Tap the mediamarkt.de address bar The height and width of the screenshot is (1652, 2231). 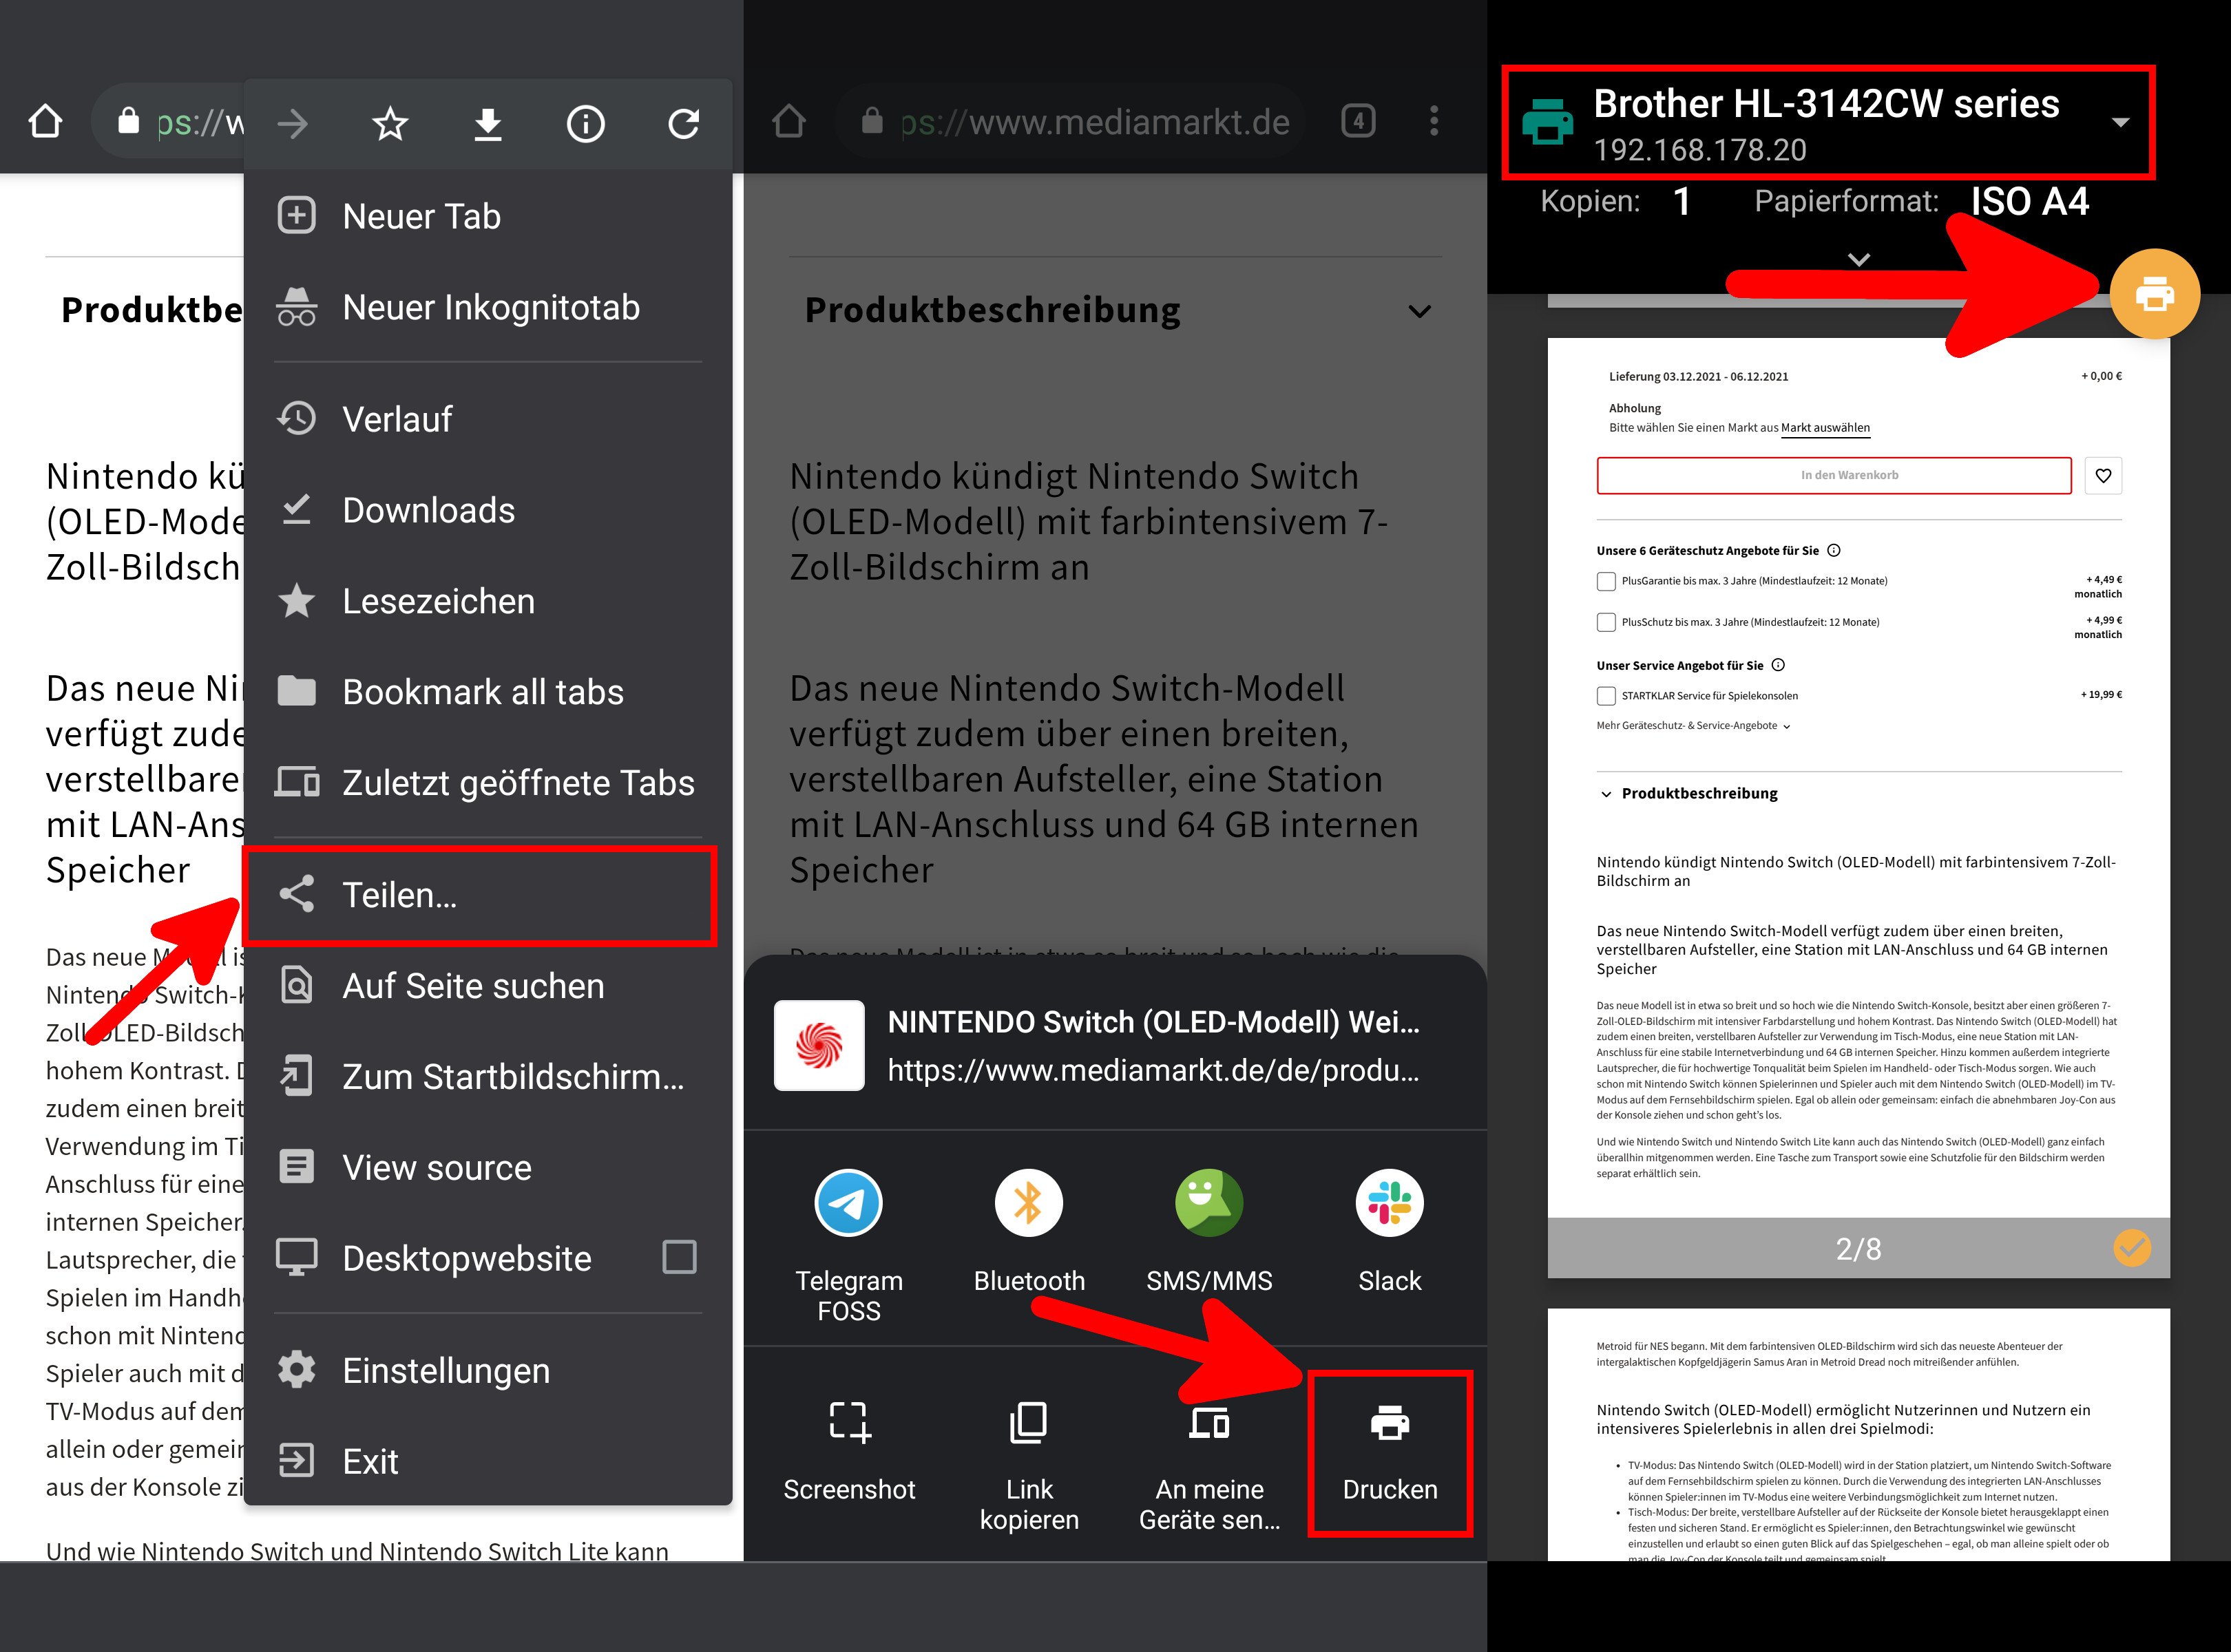click(1071, 122)
